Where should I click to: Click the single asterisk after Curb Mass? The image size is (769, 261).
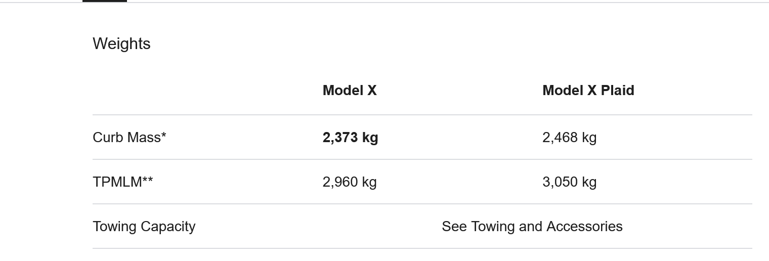pos(164,136)
